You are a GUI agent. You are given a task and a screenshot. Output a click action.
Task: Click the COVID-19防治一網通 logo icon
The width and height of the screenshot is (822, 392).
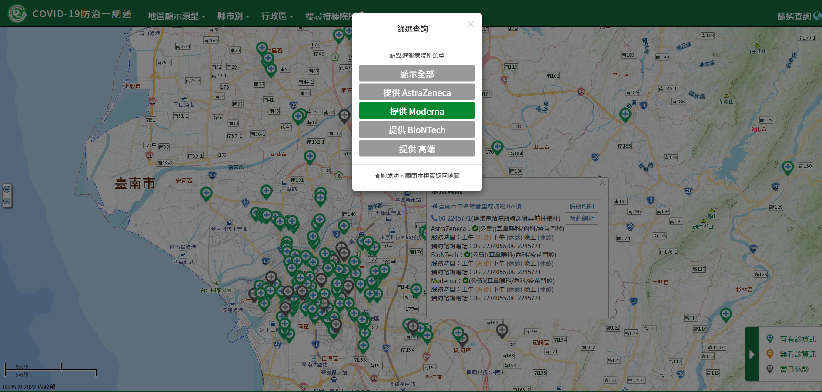pos(17,14)
